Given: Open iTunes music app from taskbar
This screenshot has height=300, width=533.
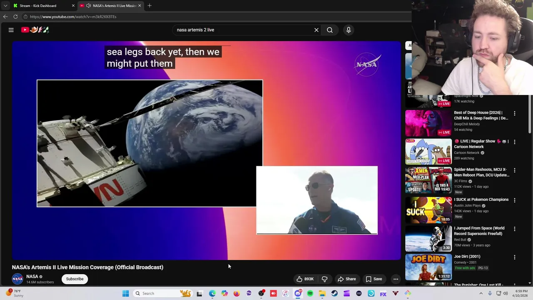Looking at the screenshot, I should (x=286, y=294).
